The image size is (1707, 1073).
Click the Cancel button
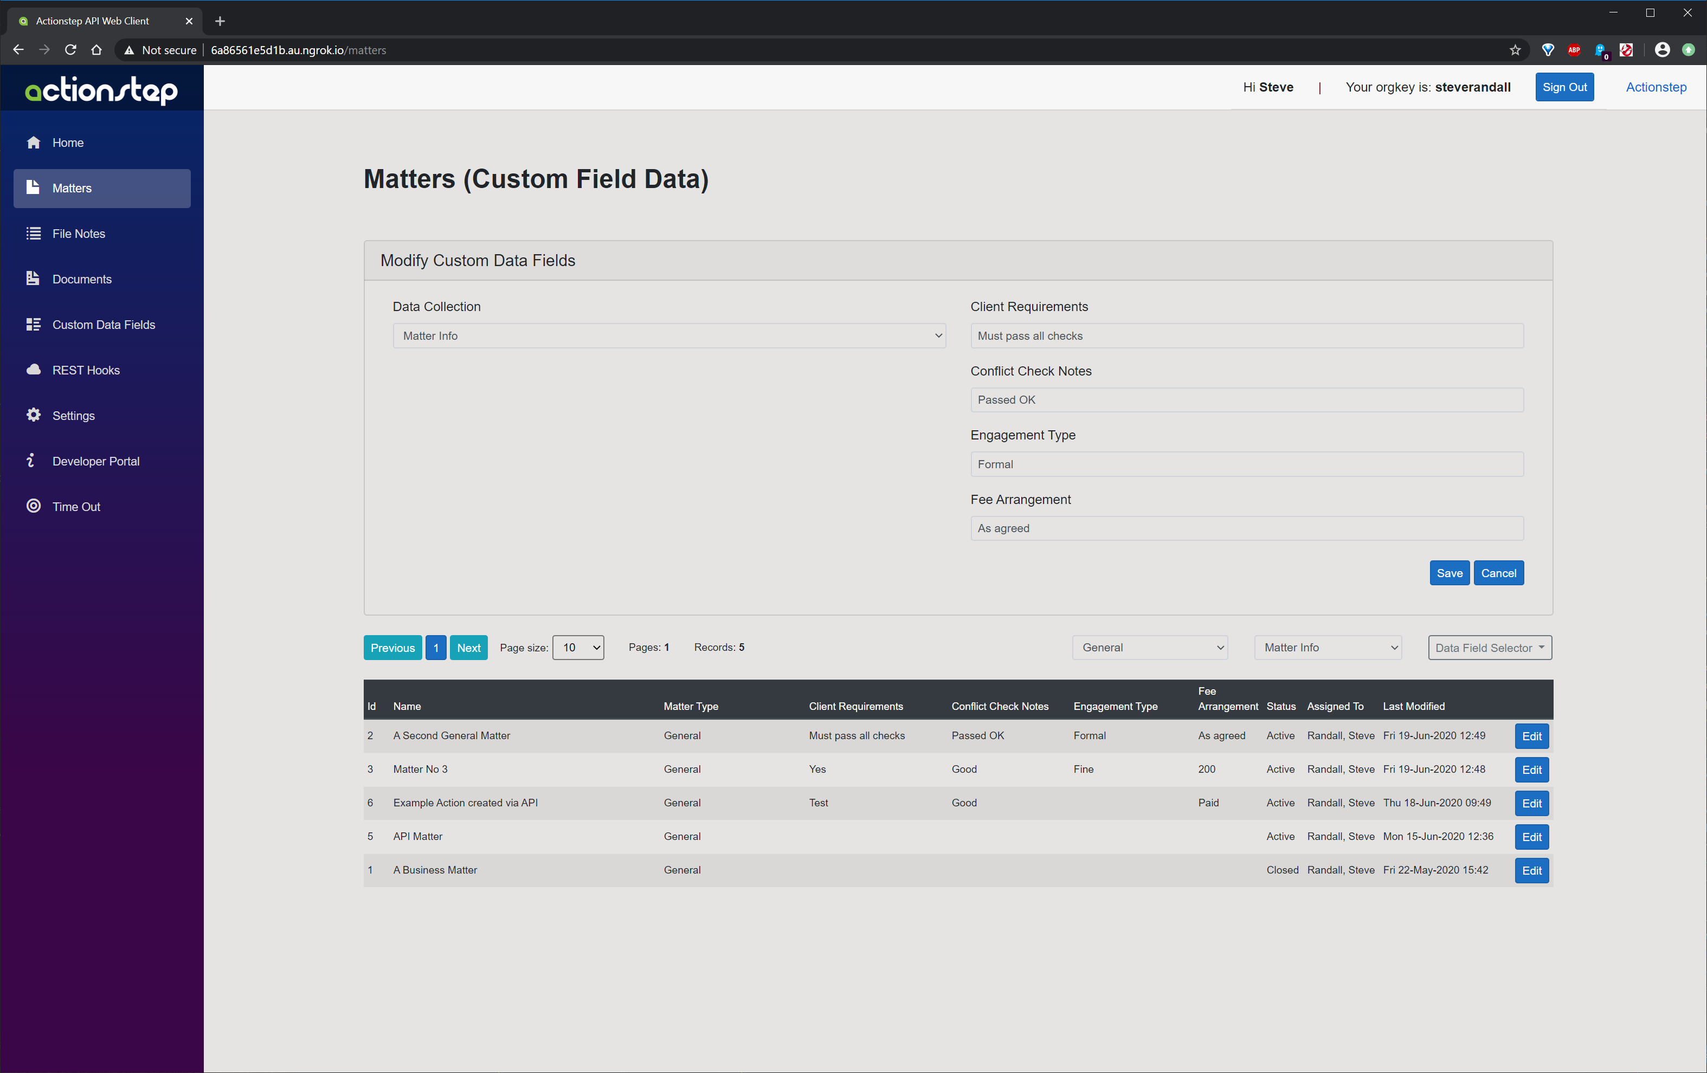[x=1499, y=572]
